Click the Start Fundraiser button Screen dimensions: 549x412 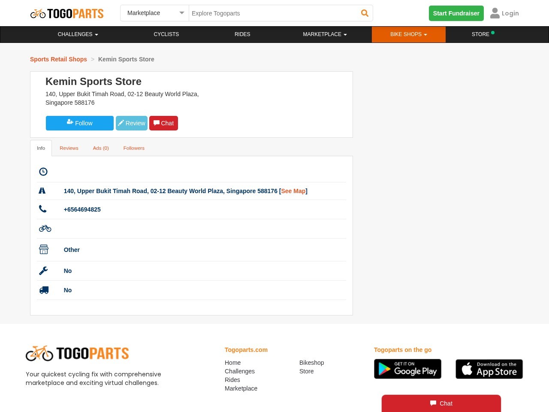[456, 13]
